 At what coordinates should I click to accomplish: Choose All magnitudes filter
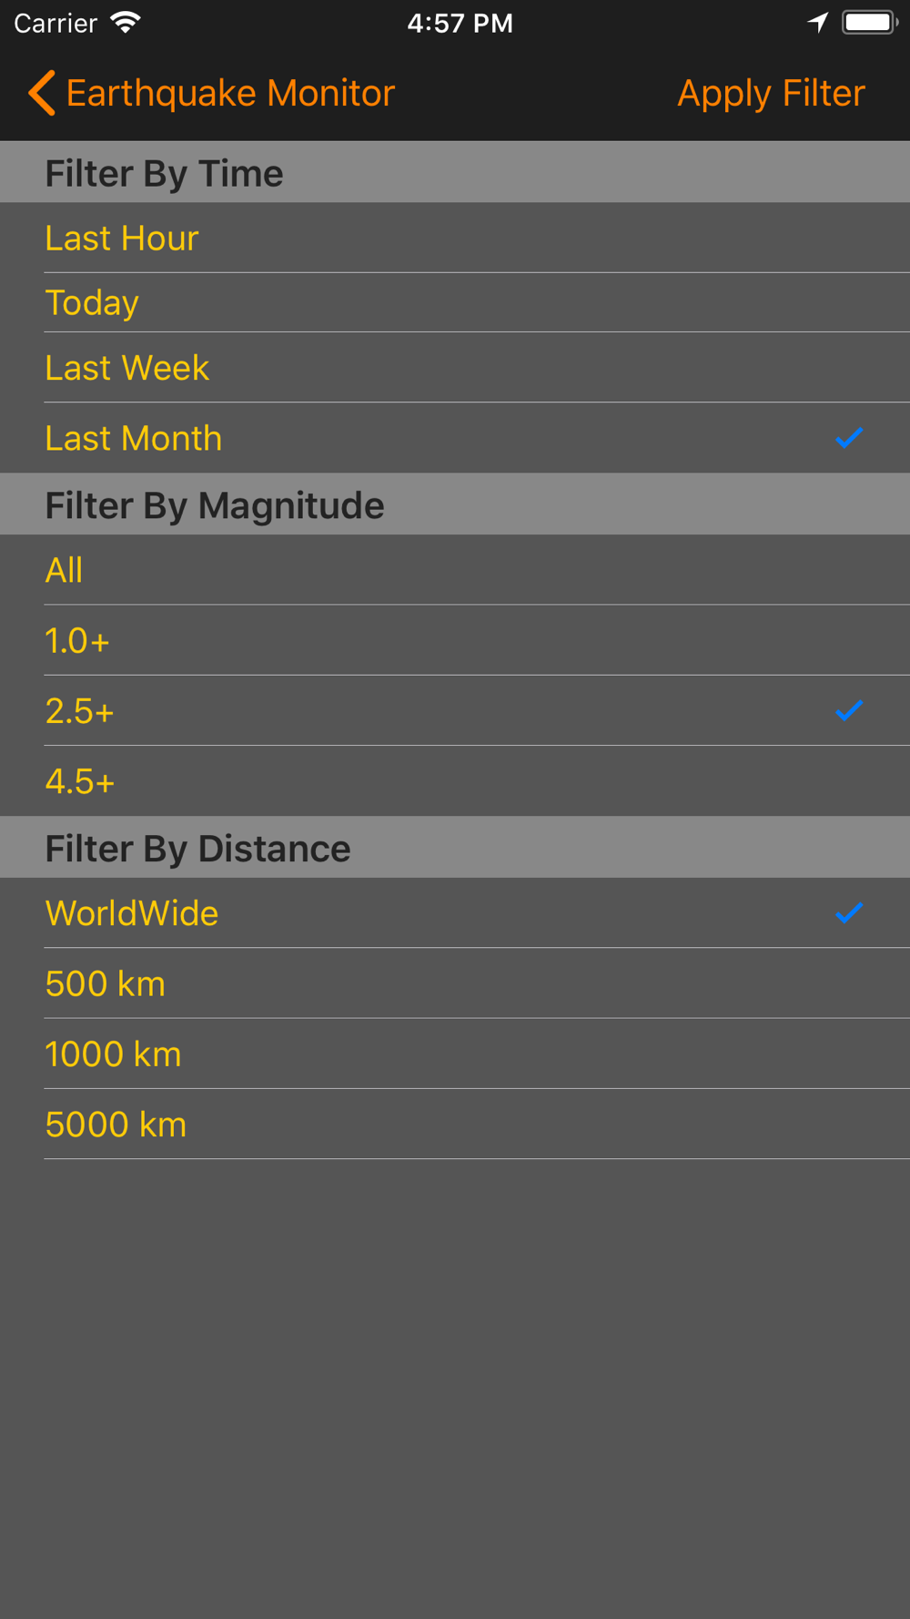[x=455, y=570]
